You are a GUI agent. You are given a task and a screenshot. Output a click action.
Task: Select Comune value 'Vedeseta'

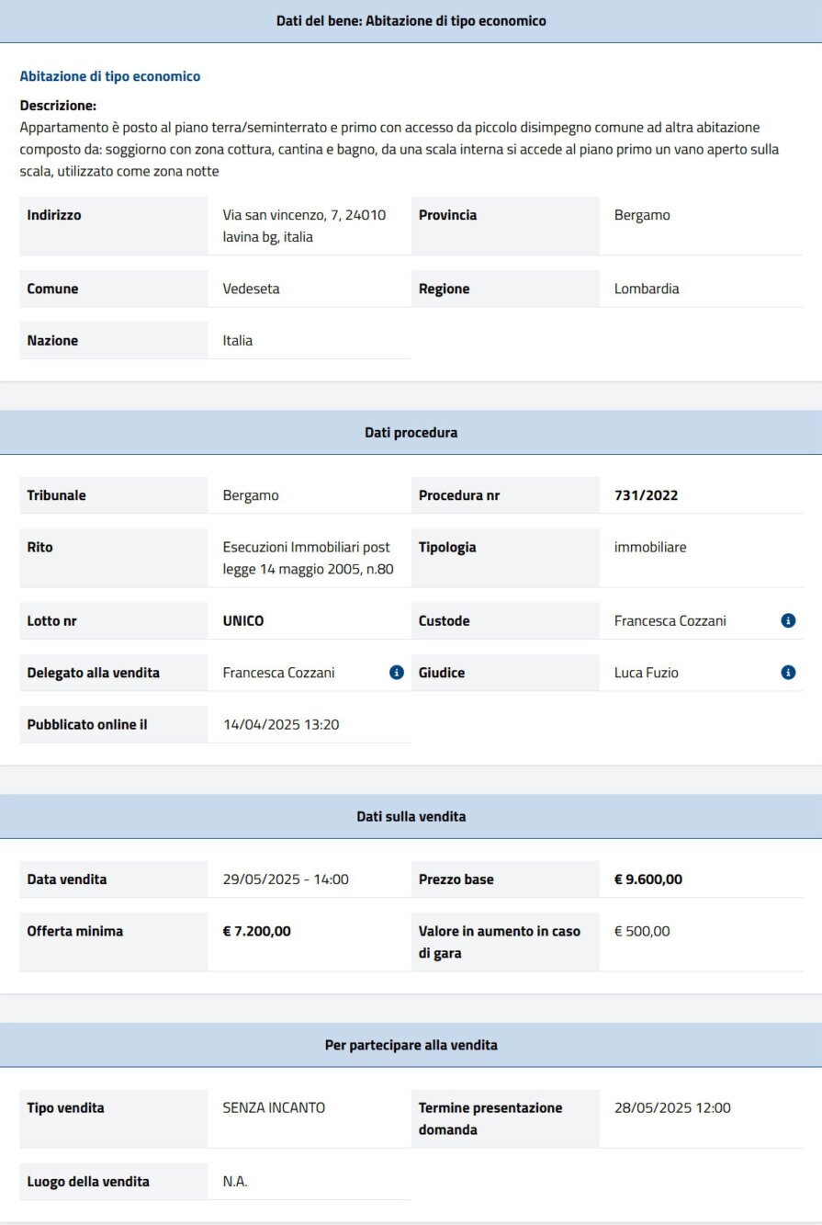tap(251, 289)
